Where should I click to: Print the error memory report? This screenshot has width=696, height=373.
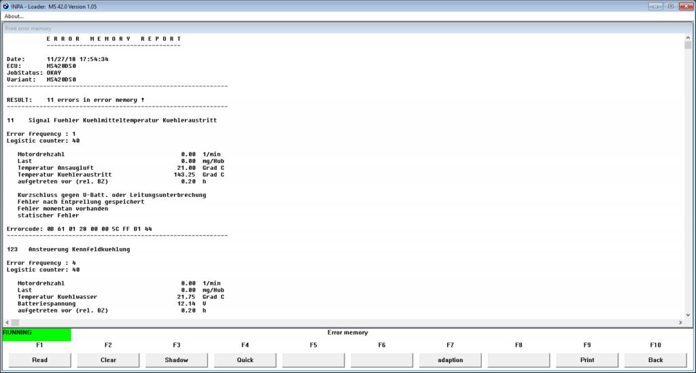coord(587,360)
